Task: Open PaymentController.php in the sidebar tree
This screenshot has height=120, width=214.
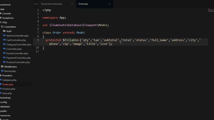Action: coord(19,58)
